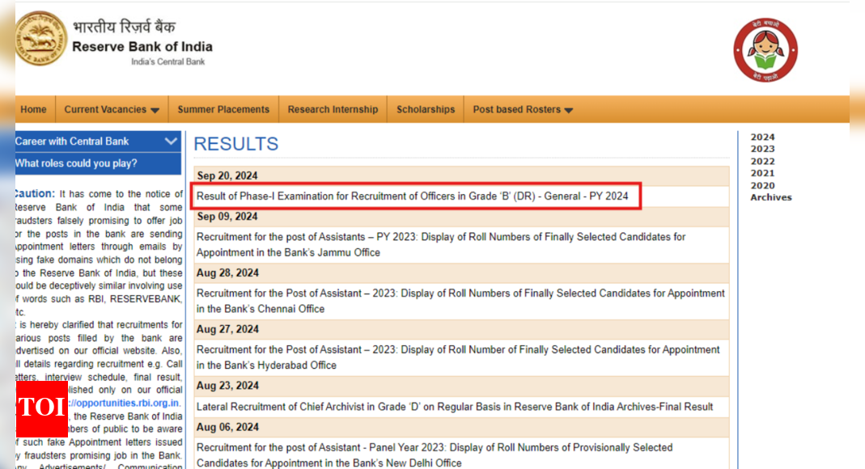Click the Sep 20, 2024 date header
The height and width of the screenshot is (469, 865).
point(227,175)
